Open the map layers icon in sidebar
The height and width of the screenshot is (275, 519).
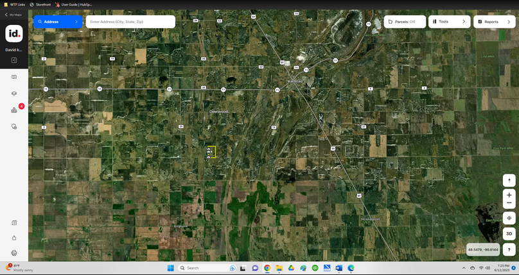click(14, 94)
